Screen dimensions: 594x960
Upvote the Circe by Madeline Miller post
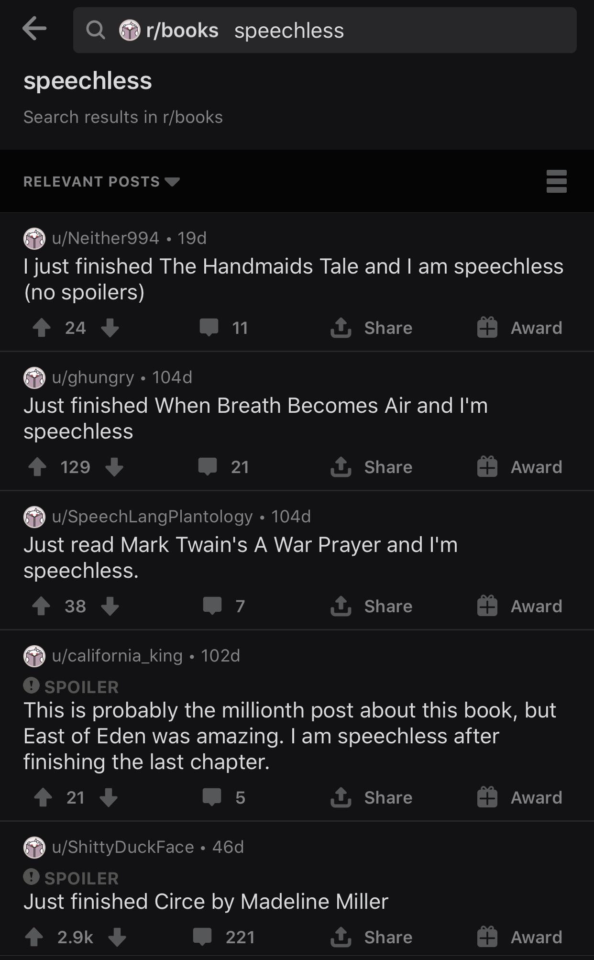[34, 937]
